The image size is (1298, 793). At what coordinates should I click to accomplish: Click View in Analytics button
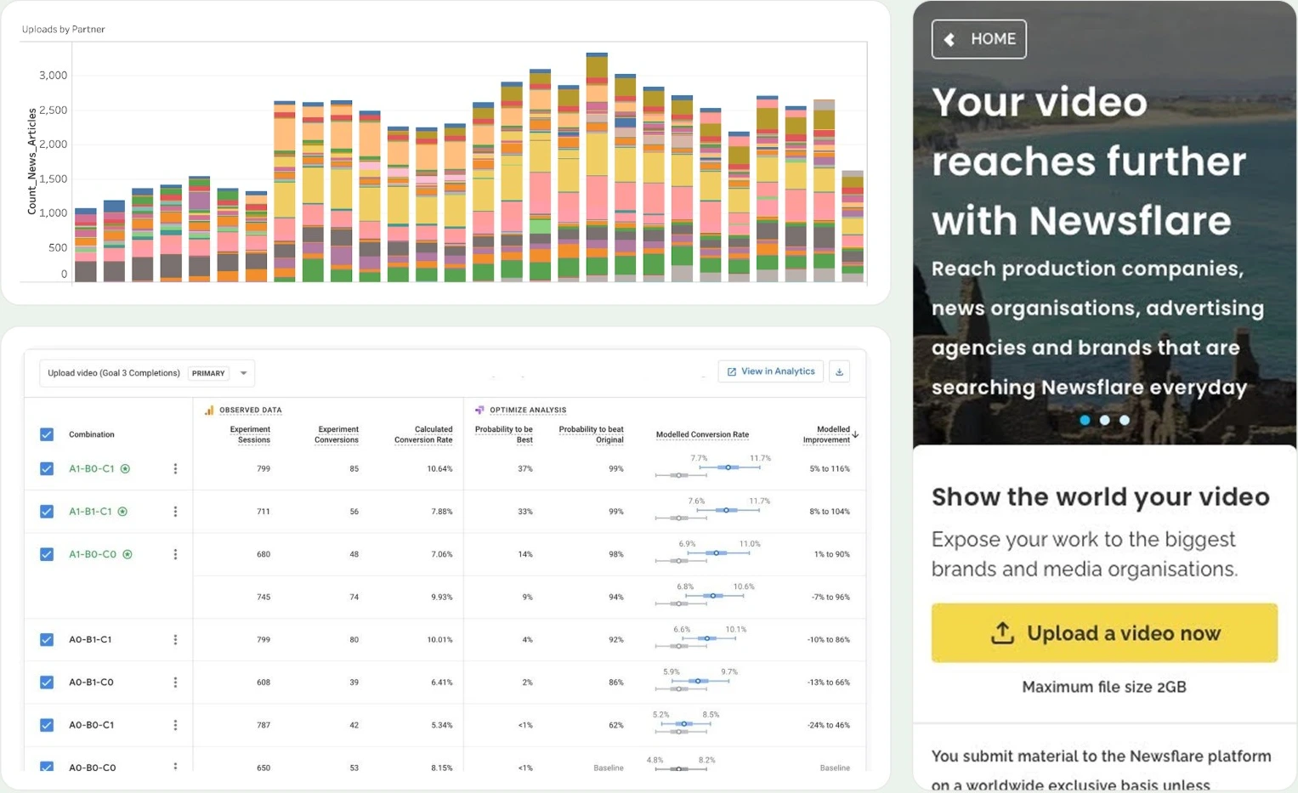(771, 371)
